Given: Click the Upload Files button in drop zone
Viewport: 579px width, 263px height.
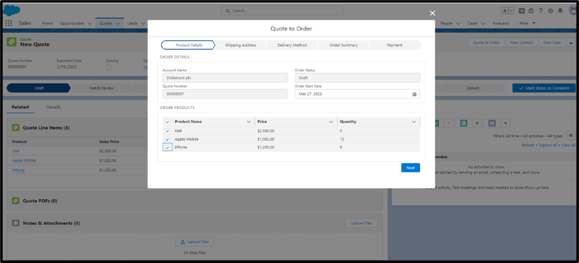Looking at the screenshot, I should (194, 242).
